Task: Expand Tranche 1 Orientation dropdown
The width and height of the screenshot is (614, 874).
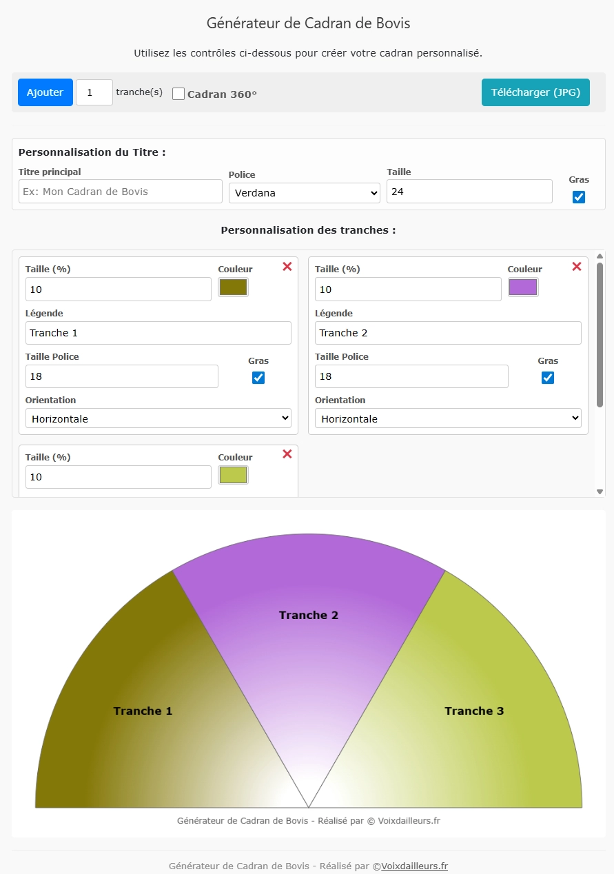Action: [158, 418]
